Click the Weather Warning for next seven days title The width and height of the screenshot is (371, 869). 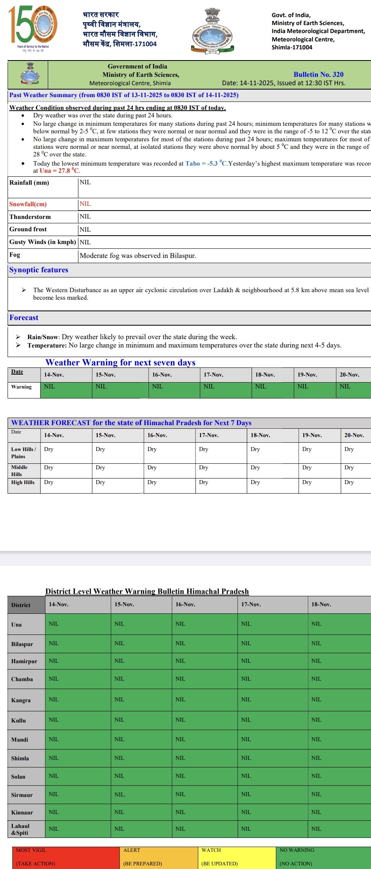coord(120,363)
